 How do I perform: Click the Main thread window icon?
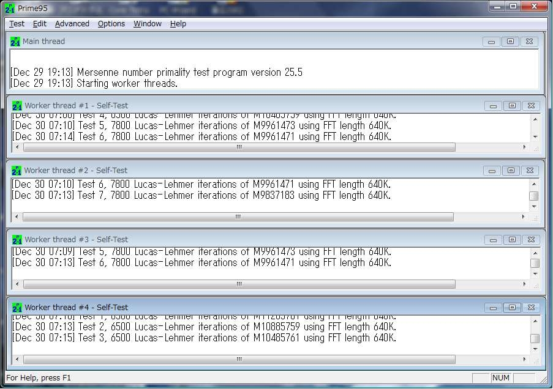click(15, 42)
